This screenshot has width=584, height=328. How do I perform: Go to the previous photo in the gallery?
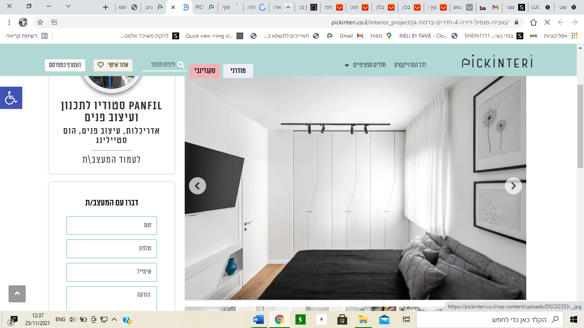tap(198, 186)
